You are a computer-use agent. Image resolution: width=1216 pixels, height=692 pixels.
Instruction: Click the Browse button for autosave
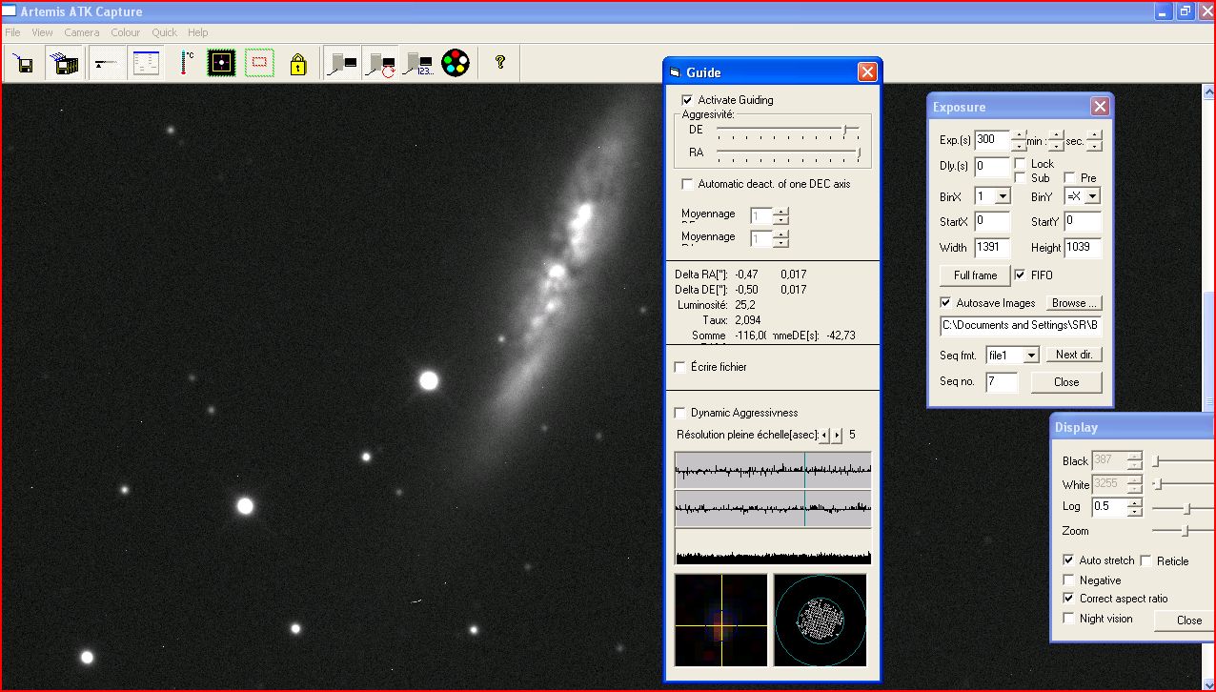tap(1074, 303)
